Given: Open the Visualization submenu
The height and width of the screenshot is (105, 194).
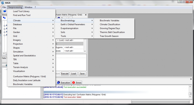Looking at the screenshot, I should (x=31, y=71).
